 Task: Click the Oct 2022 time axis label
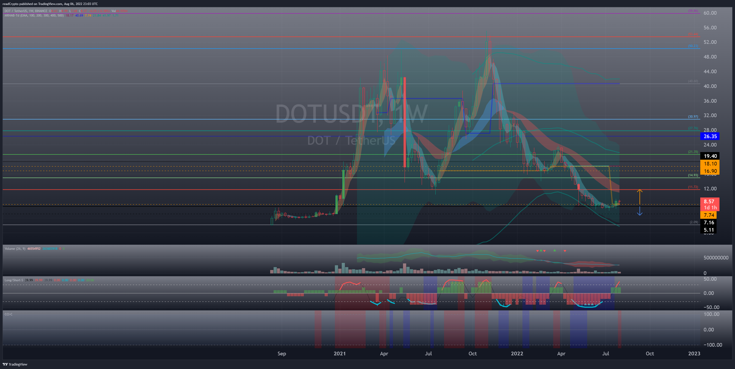coord(650,353)
